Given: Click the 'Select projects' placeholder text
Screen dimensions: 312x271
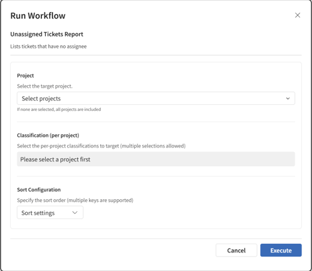Looking at the screenshot, I should 41,98.
